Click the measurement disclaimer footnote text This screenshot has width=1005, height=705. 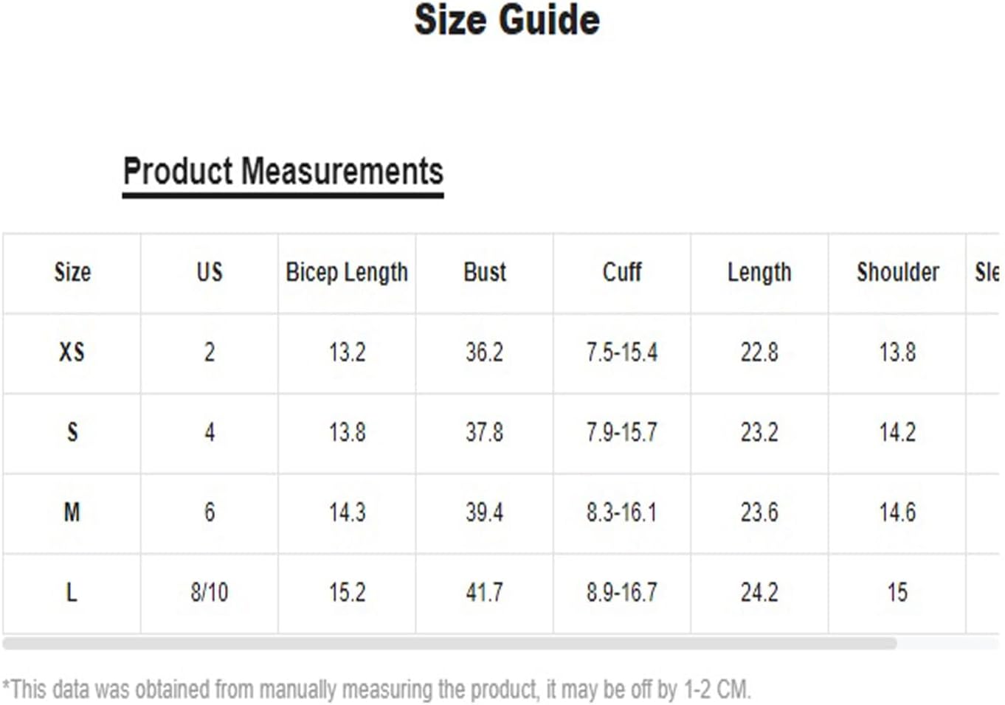click(x=376, y=690)
